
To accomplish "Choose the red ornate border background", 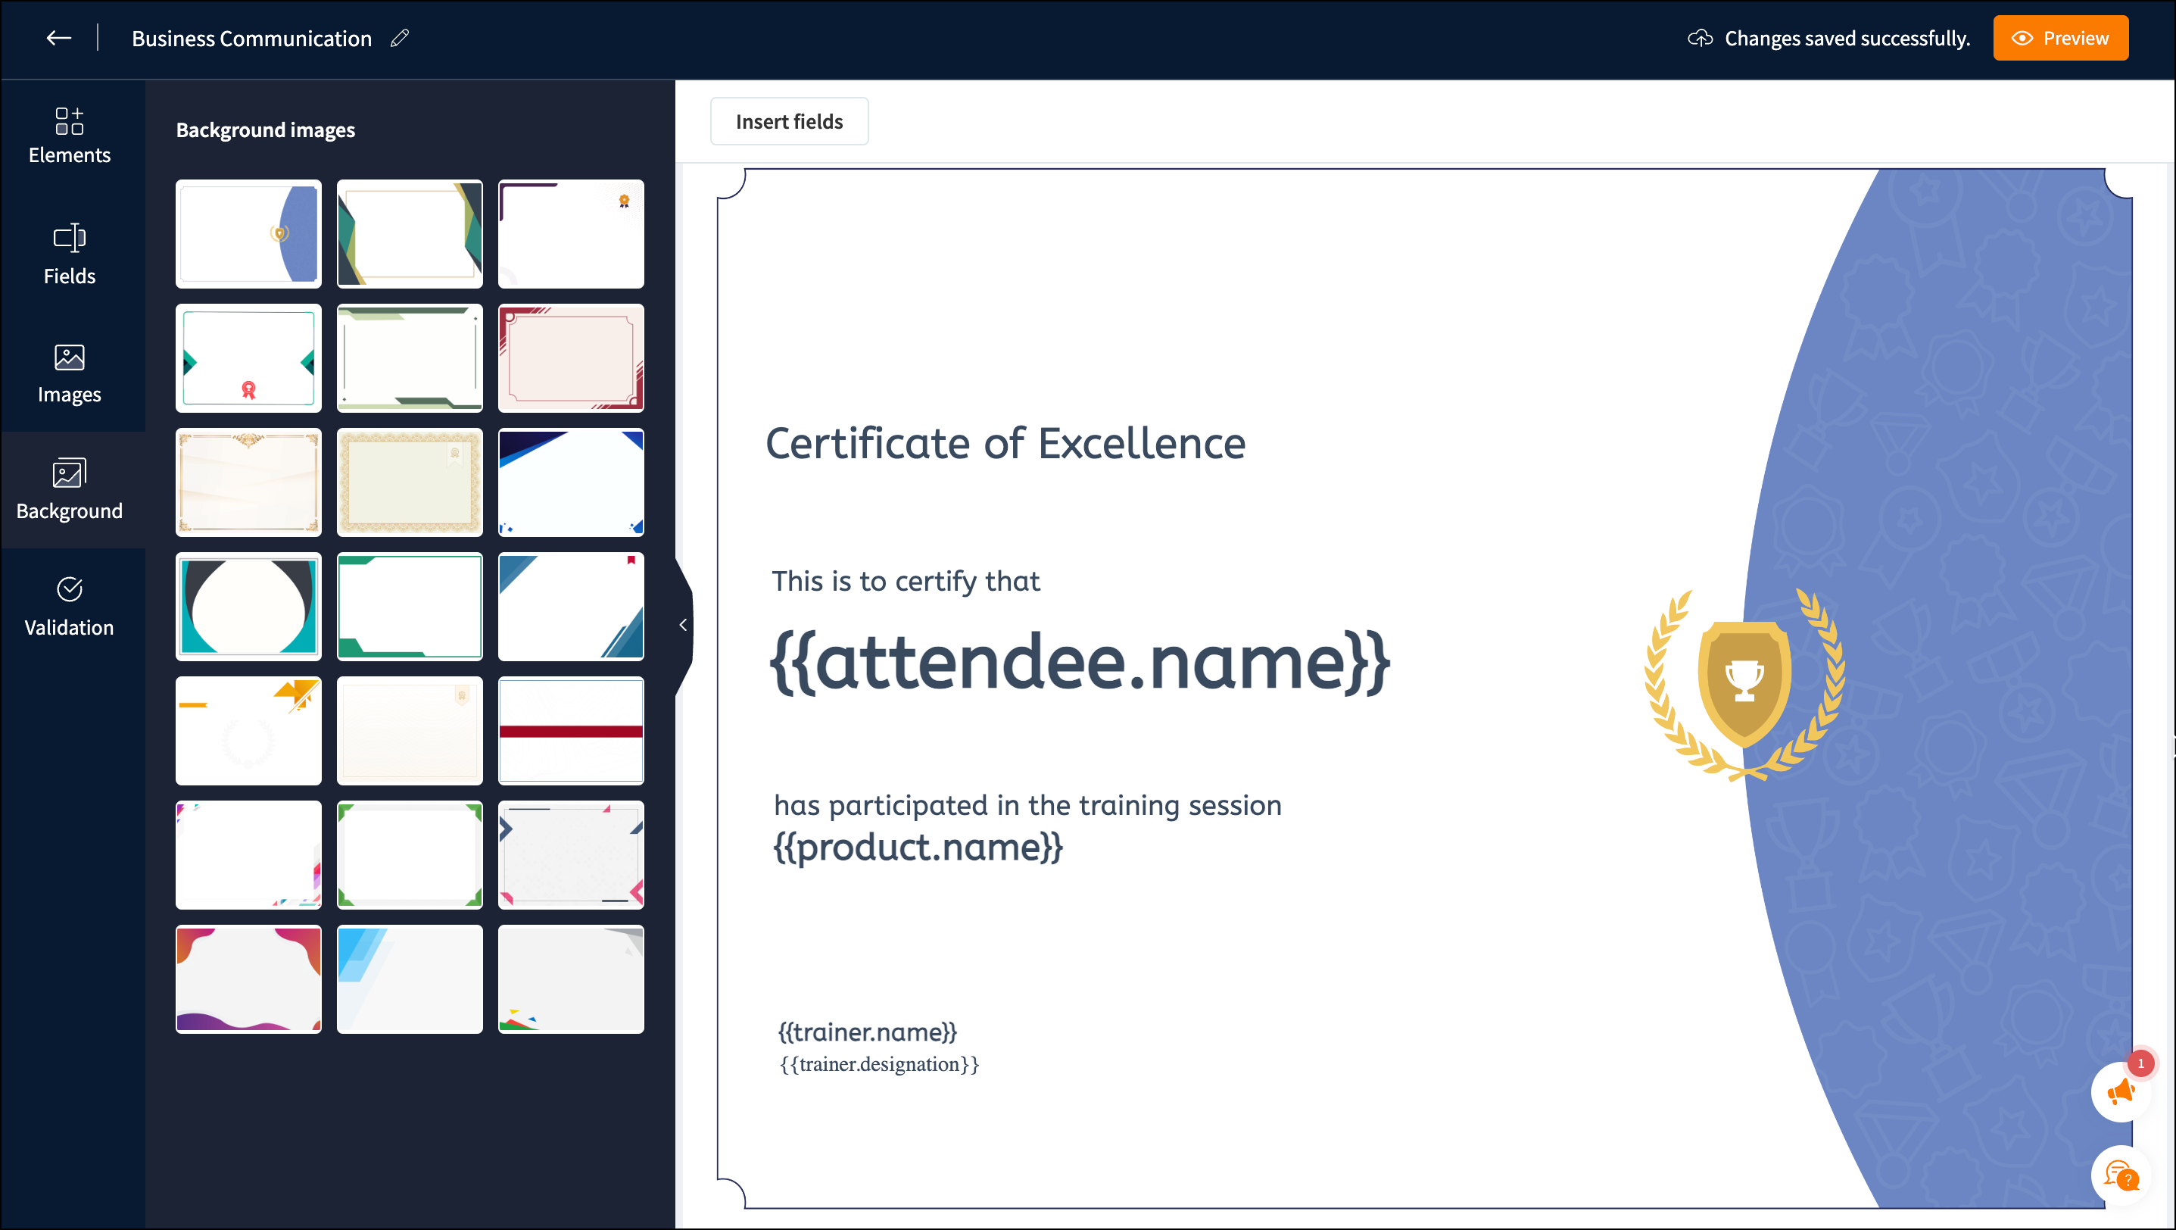I will pos(571,358).
